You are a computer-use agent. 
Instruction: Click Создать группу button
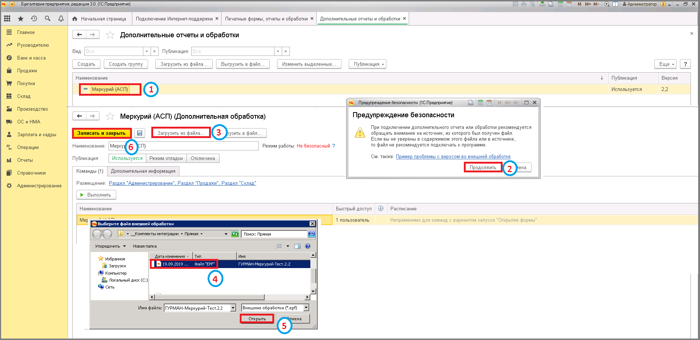(126, 64)
